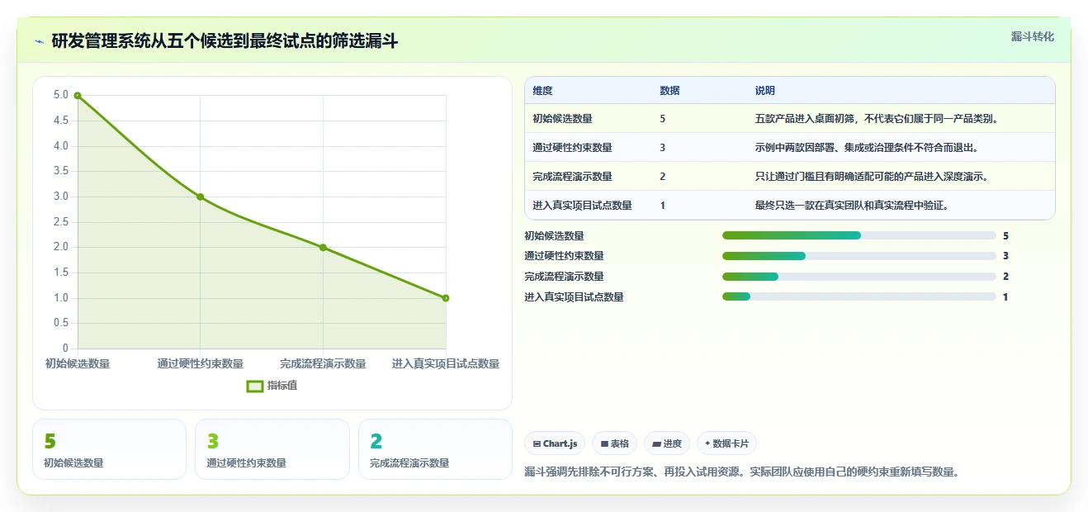Screen dimensions: 1088x512
Task: Click the 进入真实项目试点数量 progress bar
Action: tap(859, 296)
